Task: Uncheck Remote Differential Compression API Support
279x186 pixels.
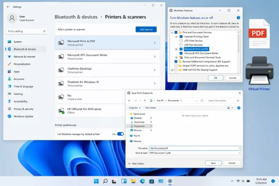Action: 176,62
